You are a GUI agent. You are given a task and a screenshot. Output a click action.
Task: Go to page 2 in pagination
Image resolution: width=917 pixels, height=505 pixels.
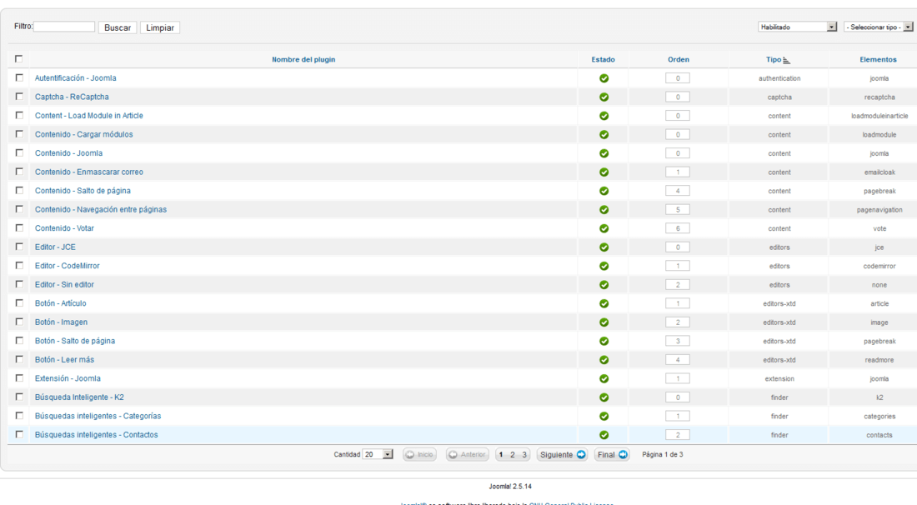pos(513,455)
